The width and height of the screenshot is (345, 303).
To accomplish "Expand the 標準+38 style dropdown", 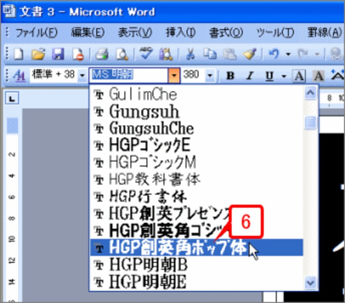I will click(82, 75).
